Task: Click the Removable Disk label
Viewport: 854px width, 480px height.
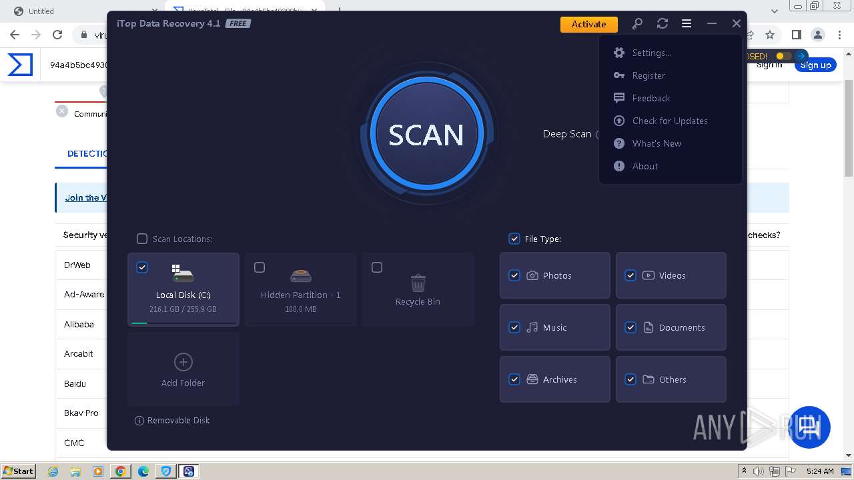Action: [179, 421]
